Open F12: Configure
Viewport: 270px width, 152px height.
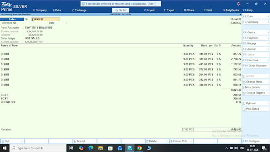[x=255, y=141]
